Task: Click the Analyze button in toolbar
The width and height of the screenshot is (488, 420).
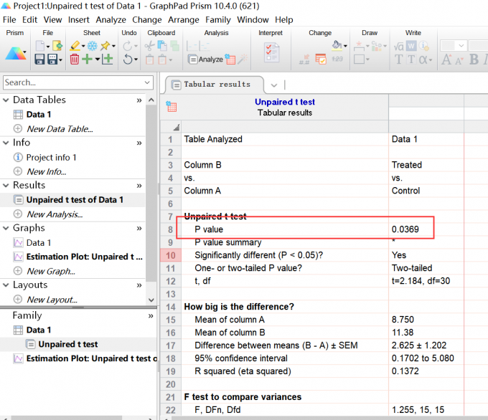Action: pos(205,59)
